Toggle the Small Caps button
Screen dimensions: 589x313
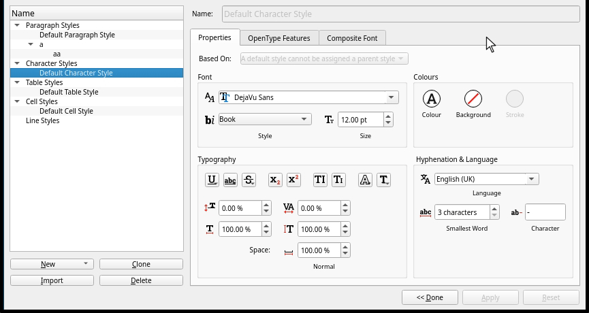tap(338, 180)
